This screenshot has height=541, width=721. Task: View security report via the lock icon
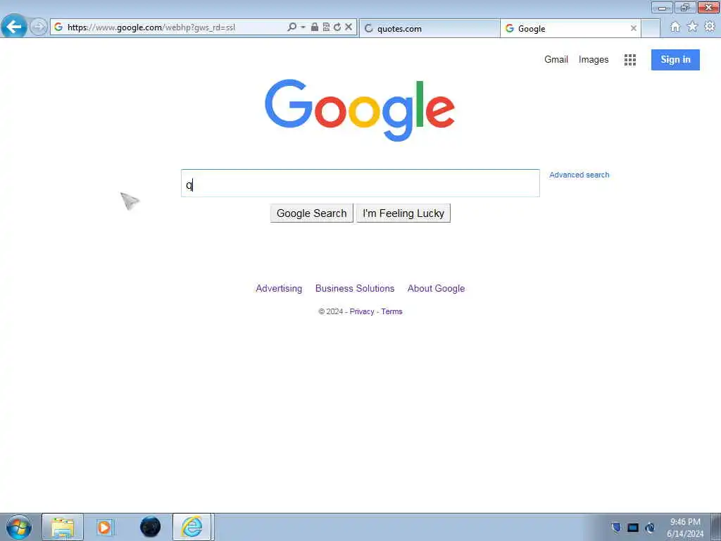point(315,27)
